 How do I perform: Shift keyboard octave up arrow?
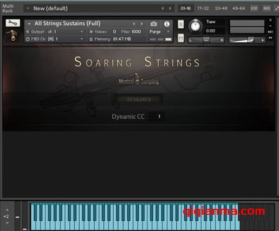pyautogui.click(x=7, y=210)
